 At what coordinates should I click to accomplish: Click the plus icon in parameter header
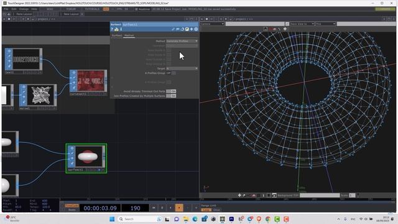click(x=192, y=29)
